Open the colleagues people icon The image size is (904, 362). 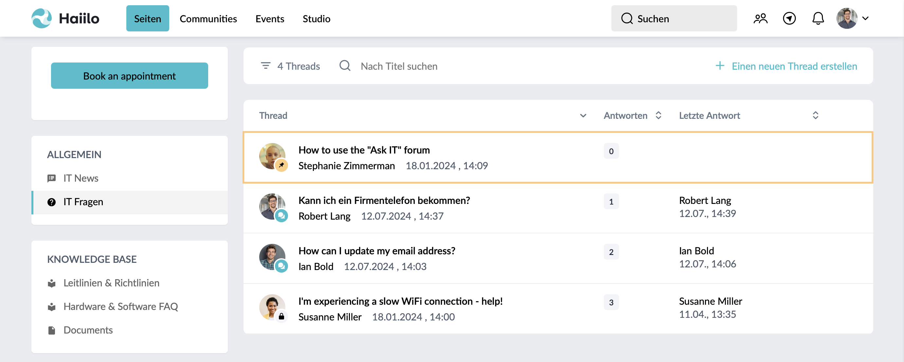coord(760,18)
